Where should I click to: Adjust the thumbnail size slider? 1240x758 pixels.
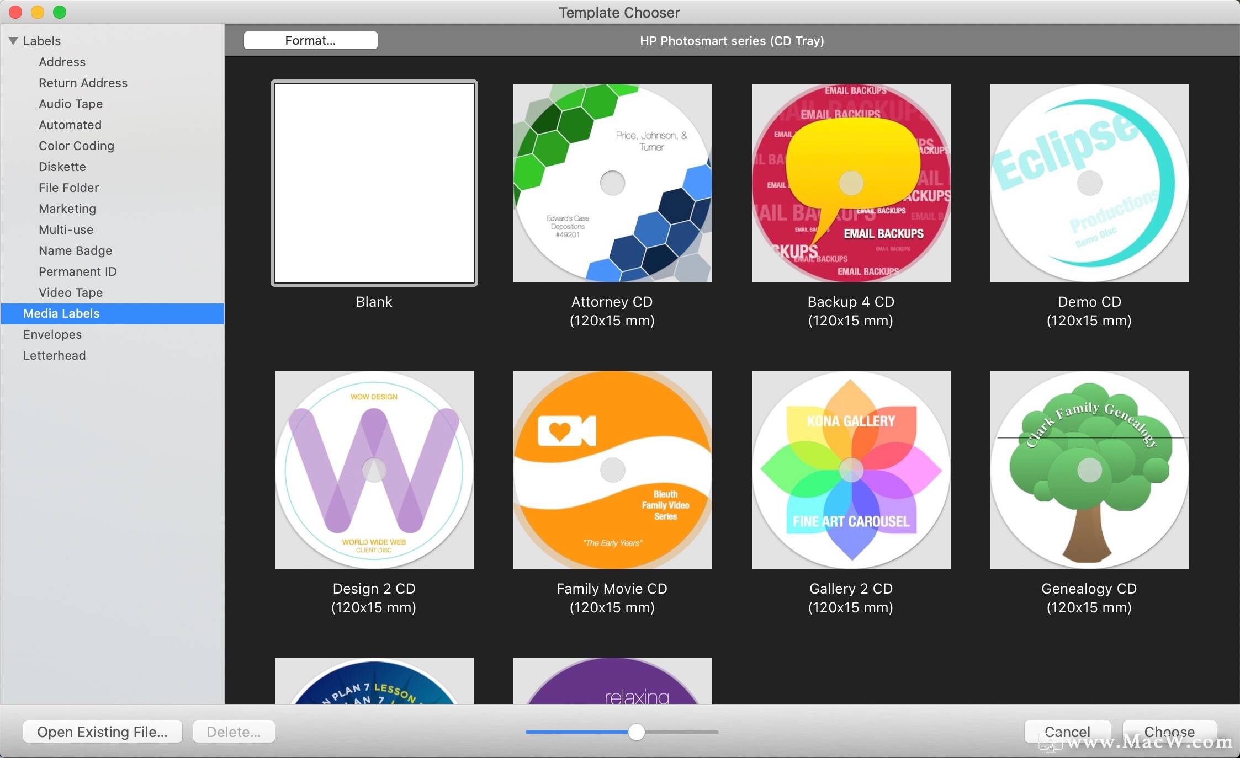[637, 732]
